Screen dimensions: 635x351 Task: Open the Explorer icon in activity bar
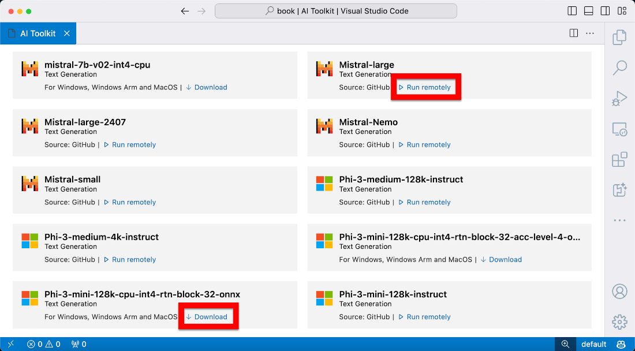(x=619, y=38)
